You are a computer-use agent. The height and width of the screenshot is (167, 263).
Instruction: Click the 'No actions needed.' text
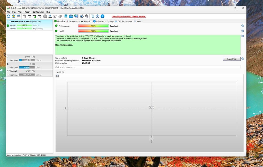64,45
